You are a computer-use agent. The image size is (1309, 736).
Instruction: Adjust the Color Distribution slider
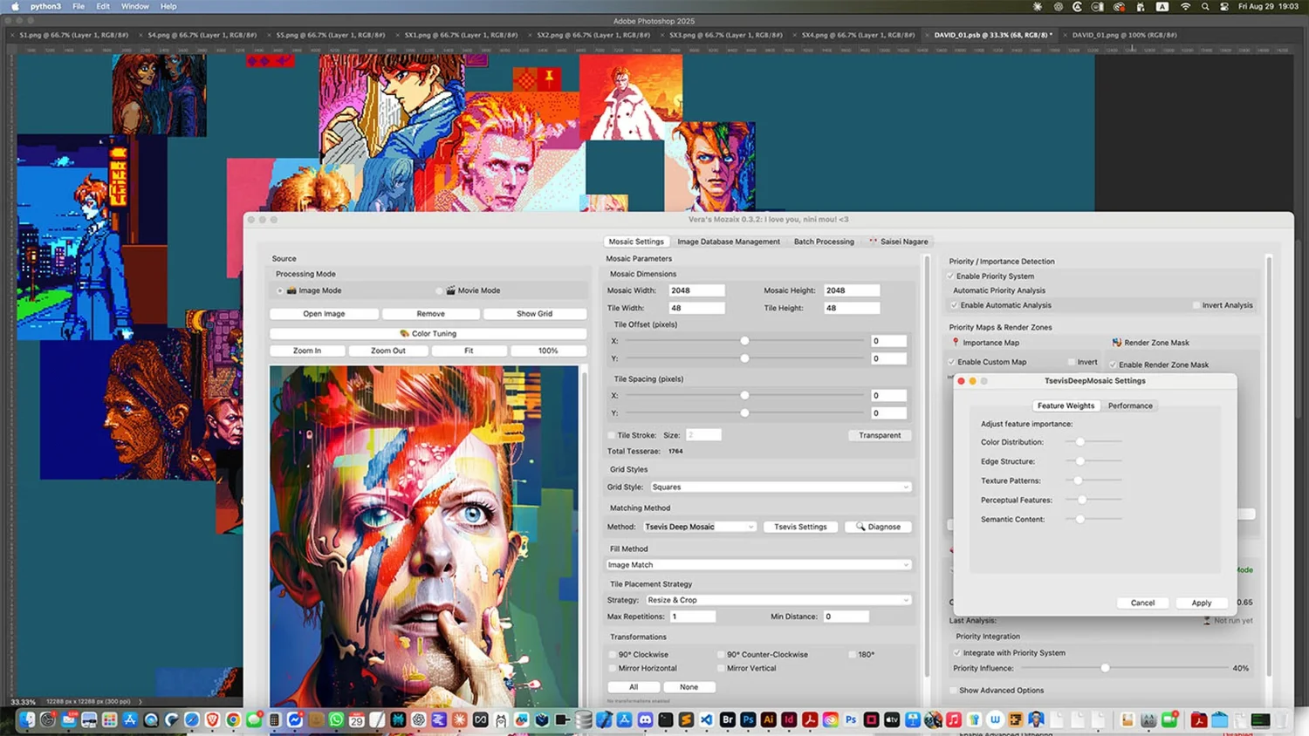coord(1093,442)
